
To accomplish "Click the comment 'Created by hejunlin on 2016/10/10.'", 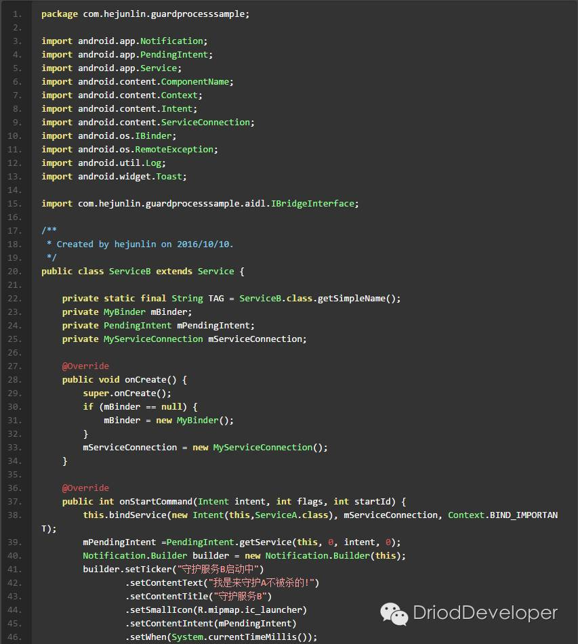I will (145, 244).
